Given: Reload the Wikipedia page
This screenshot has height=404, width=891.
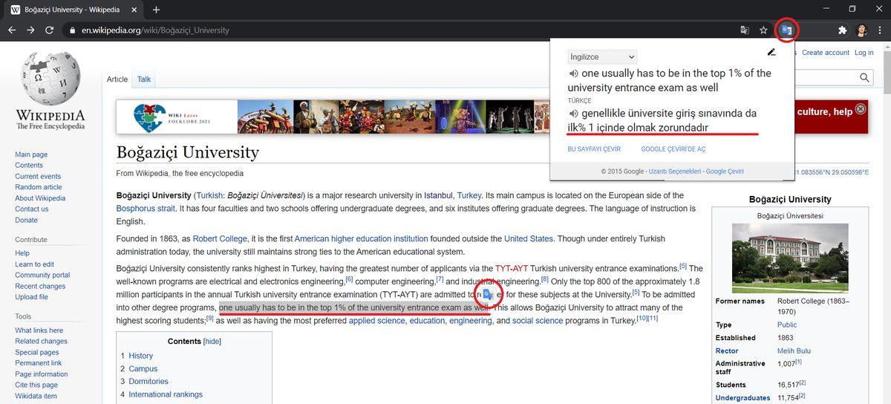Looking at the screenshot, I should pos(49,30).
